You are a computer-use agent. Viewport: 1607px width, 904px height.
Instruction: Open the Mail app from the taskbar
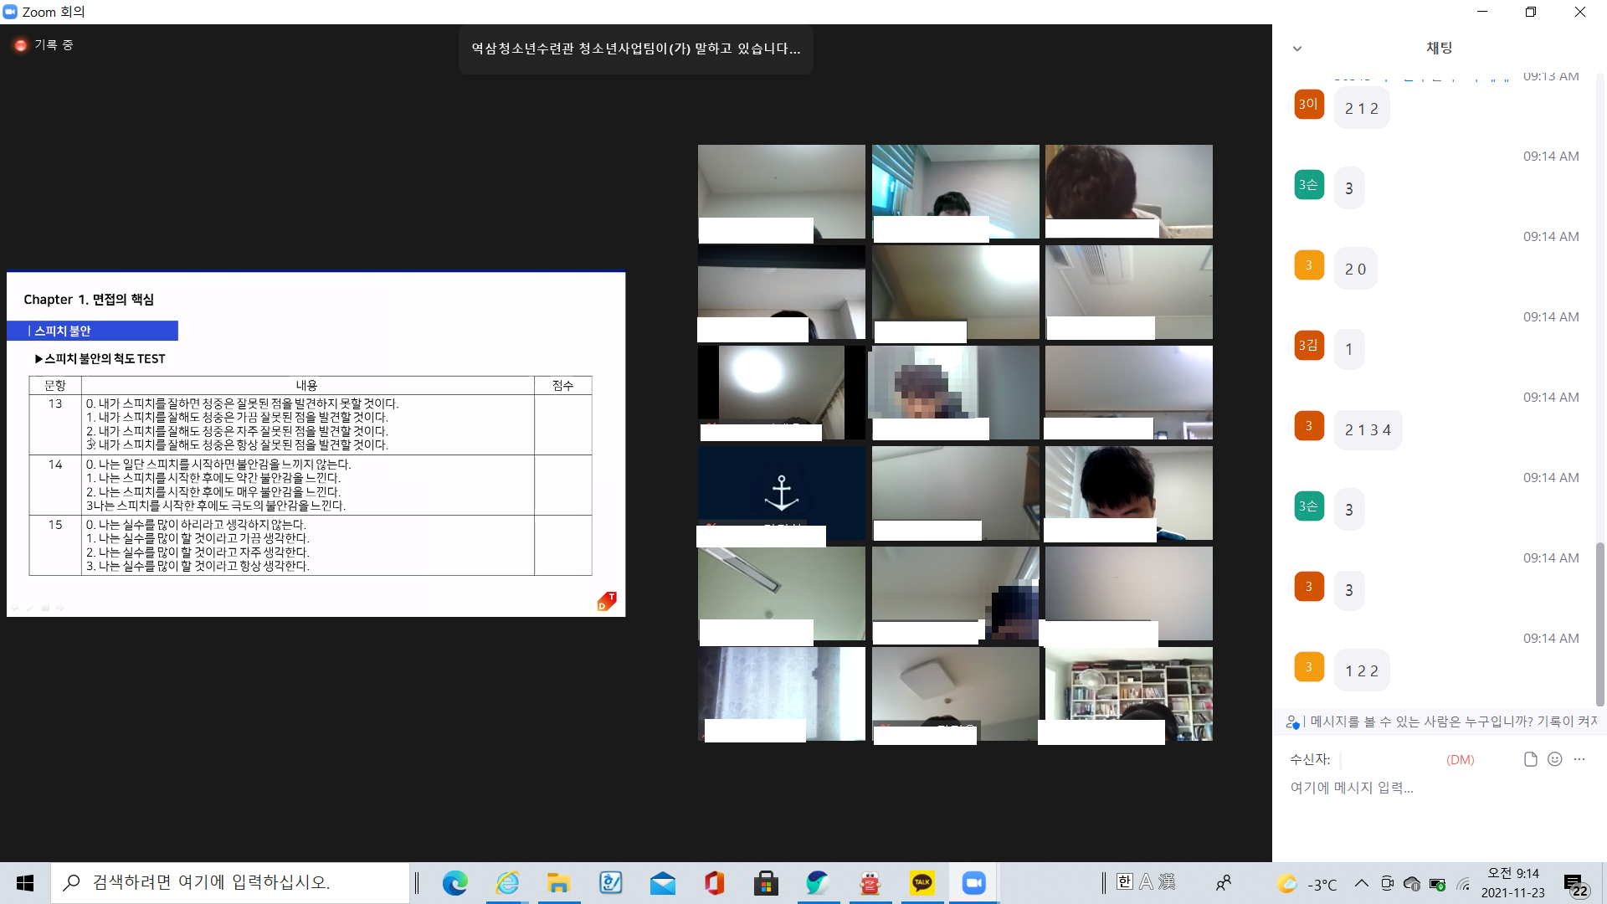tap(662, 883)
